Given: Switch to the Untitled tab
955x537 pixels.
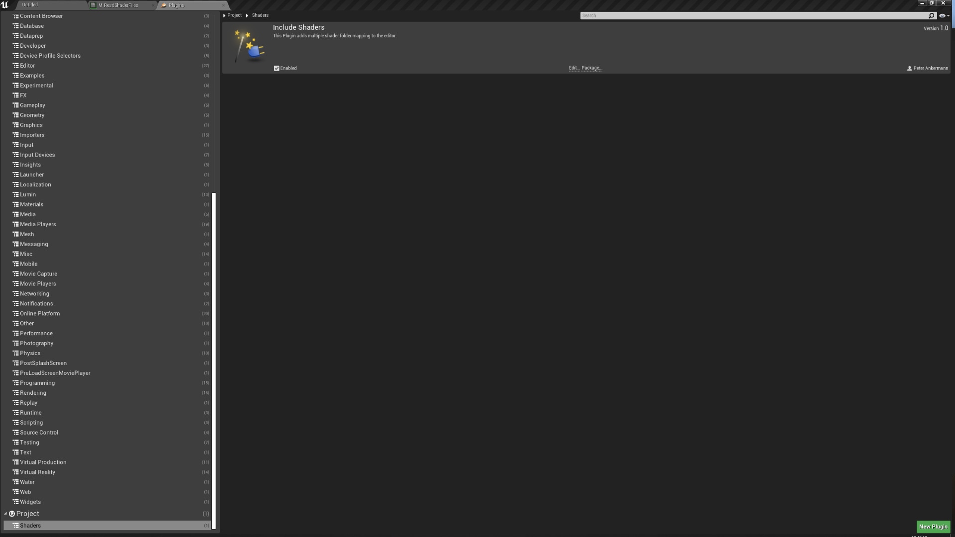Looking at the screenshot, I should (30, 5).
